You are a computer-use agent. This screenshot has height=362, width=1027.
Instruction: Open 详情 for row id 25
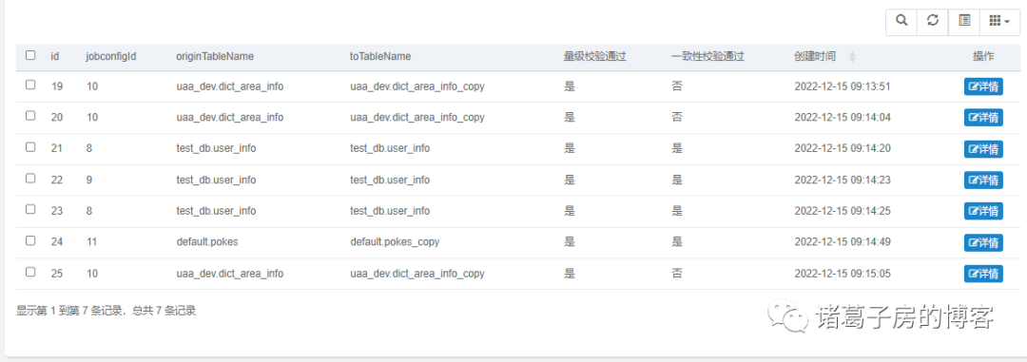[x=983, y=274]
